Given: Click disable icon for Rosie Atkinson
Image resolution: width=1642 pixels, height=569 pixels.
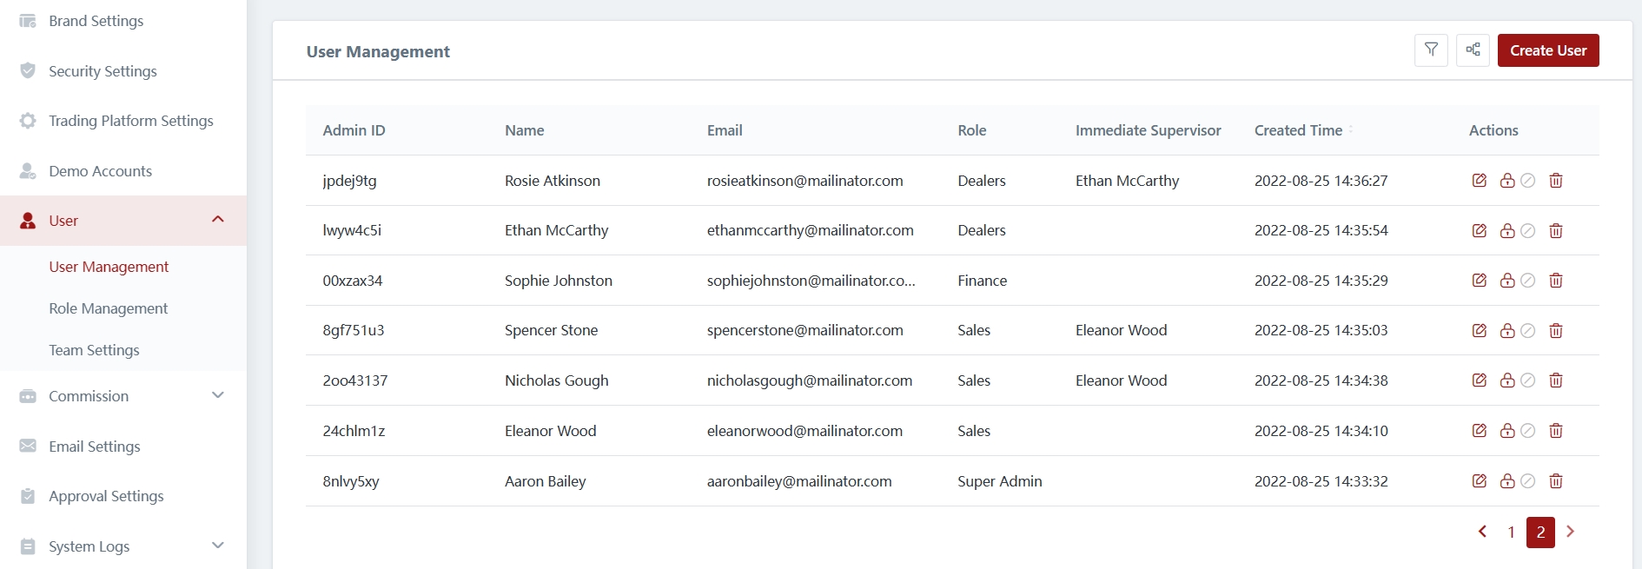Looking at the screenshot, I should (x=1528, y=181).
